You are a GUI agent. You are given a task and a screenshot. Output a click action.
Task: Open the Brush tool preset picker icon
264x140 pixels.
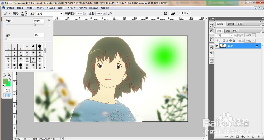7,13
